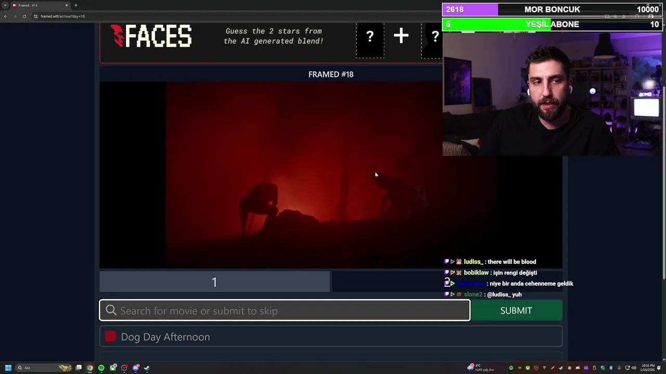This screenshot has height=374, width=666.
Task: Open Task View on the taskbar
Action: pos(79,368)
